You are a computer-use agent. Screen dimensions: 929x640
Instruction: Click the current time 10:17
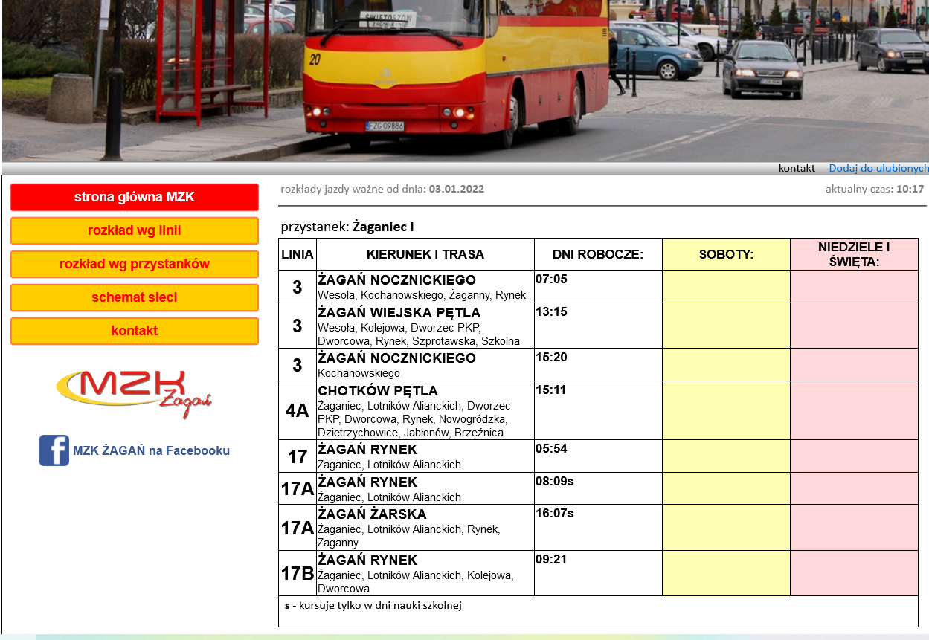point(910,189)
